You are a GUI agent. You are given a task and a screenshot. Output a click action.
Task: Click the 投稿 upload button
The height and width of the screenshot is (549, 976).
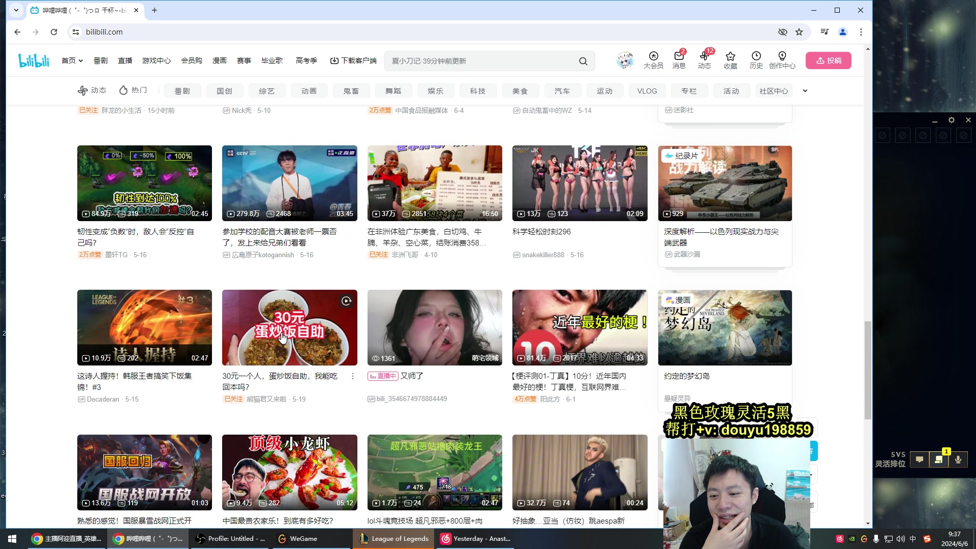click(828, 60)
